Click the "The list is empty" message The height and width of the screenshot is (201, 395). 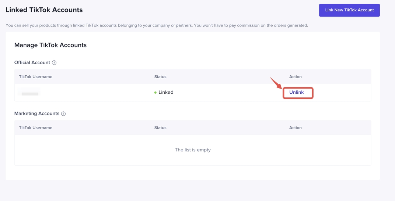(x=193, y=150)
